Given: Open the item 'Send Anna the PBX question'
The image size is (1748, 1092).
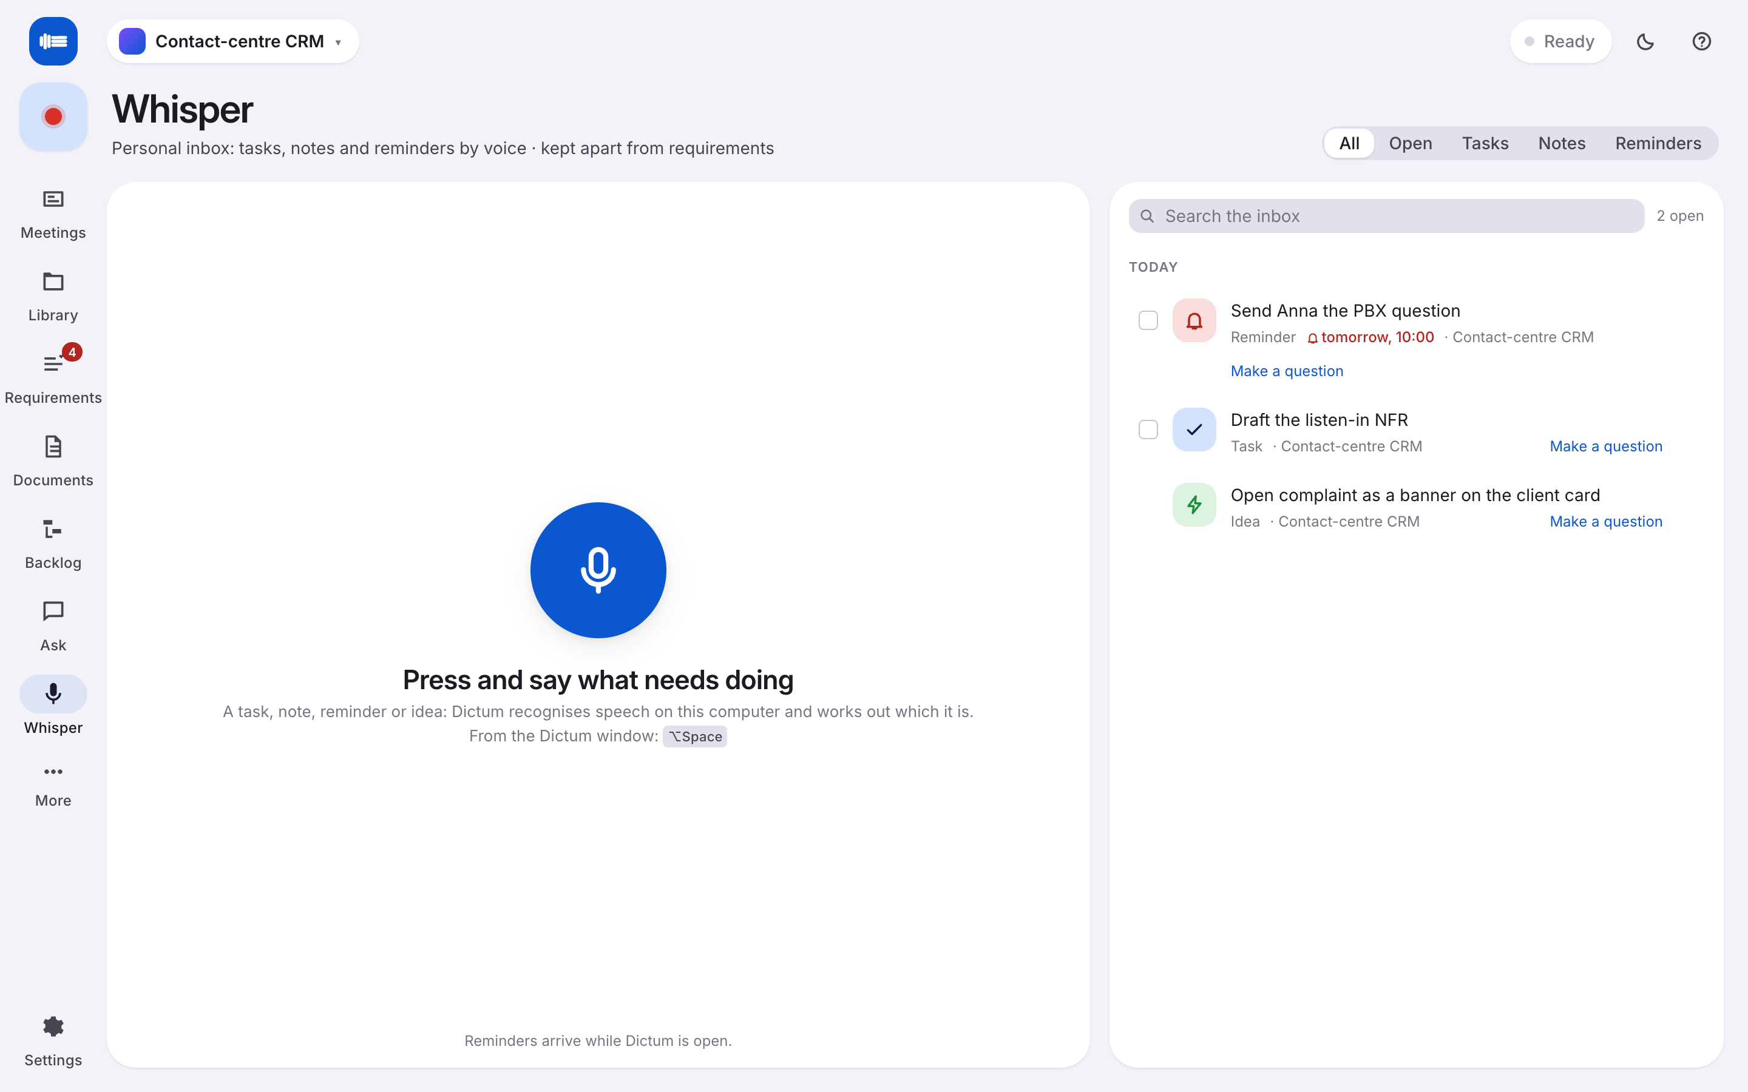Looking at the screenshot, I should [1345, 311].
